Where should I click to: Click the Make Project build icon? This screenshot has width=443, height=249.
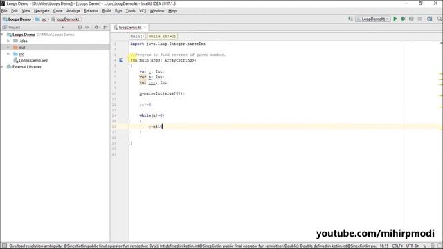350,19
